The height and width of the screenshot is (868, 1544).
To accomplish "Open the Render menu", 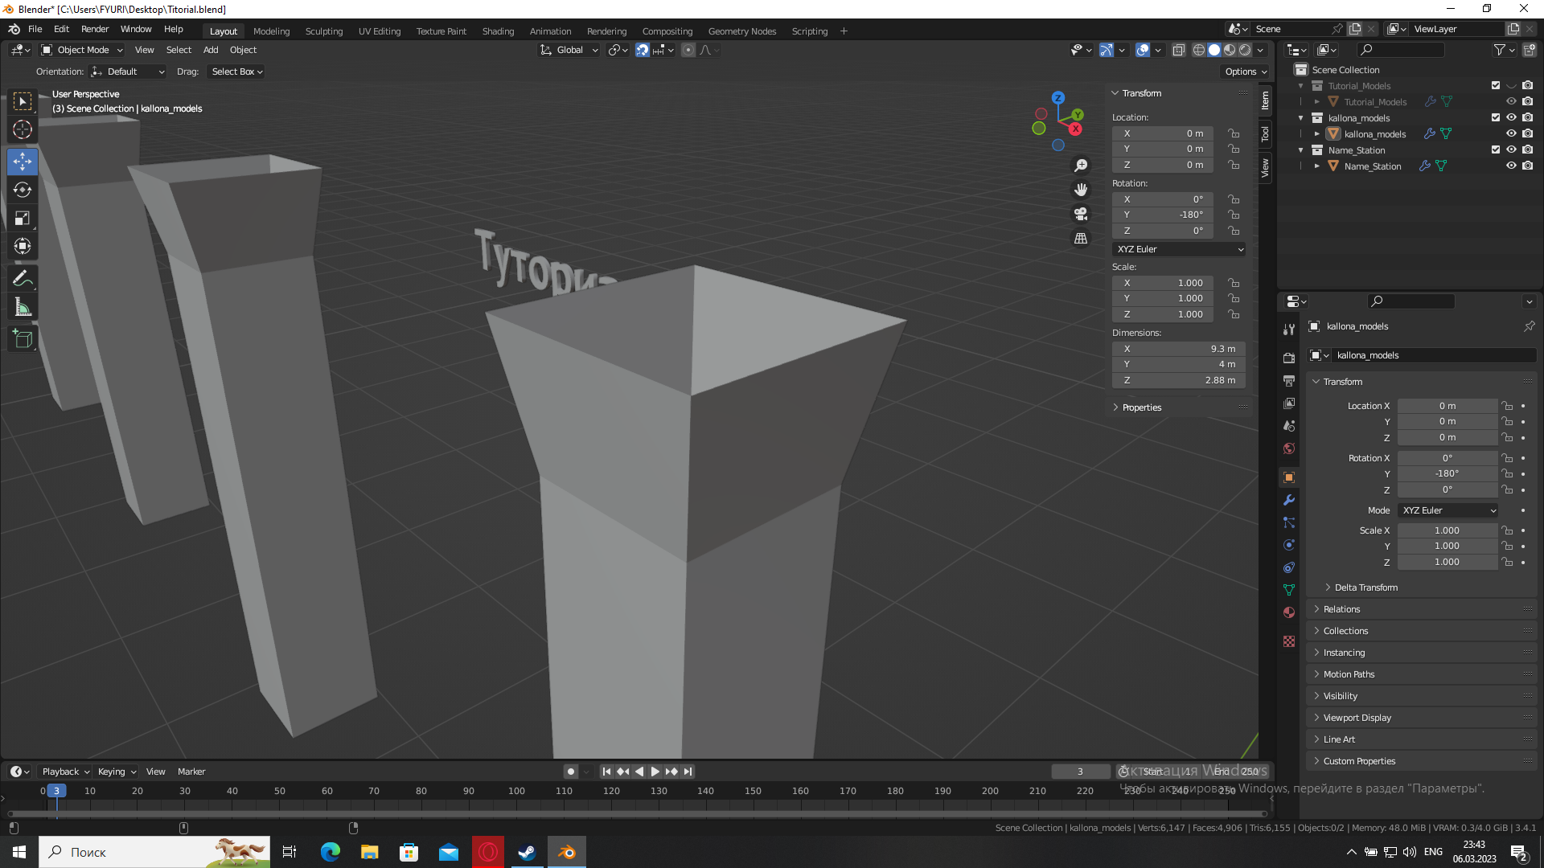I will tap(95, 29).
